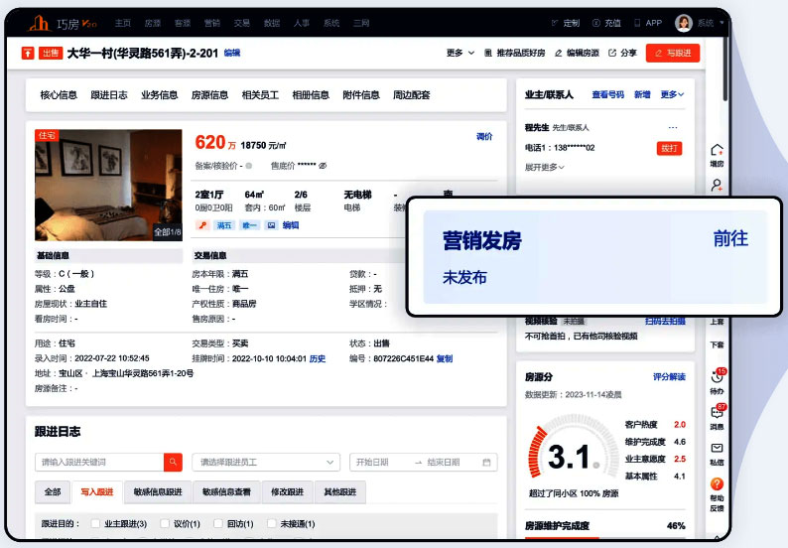788x548 pixels.
Task: Click the bedroom photo thumbnail
Action: (x=108, y=185)
